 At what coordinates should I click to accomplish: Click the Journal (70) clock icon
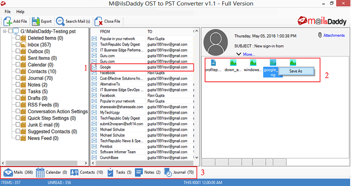pyautogui.click(x=168, y=172)
